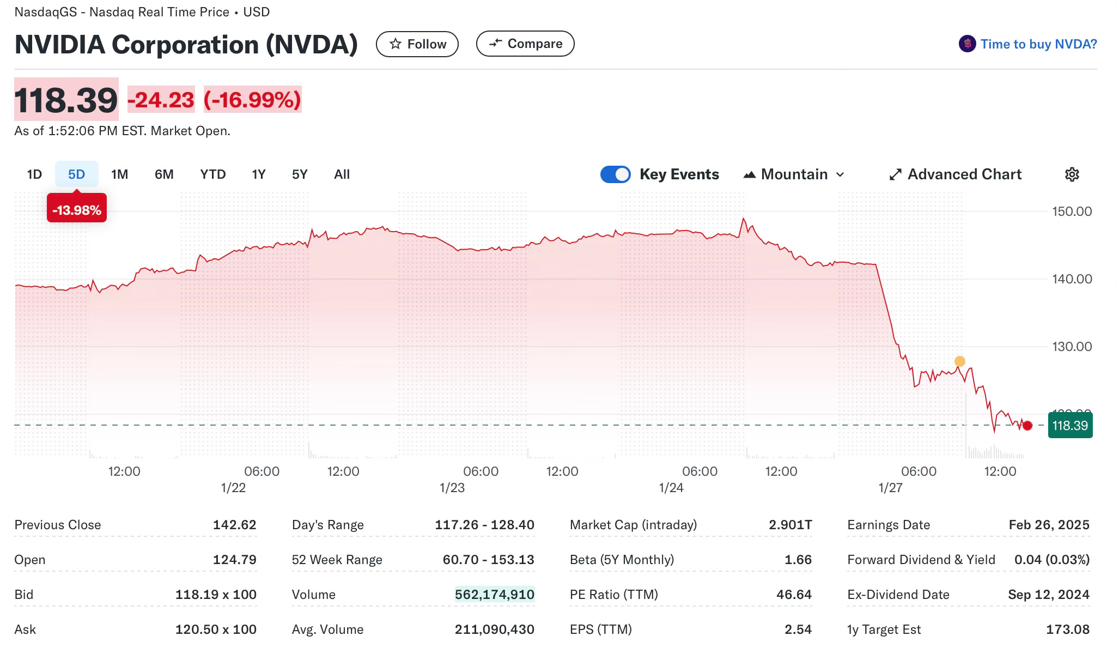Click the red current price dot on chart
This screenshot has height=654, width=1119.
tap(1027, 426)
